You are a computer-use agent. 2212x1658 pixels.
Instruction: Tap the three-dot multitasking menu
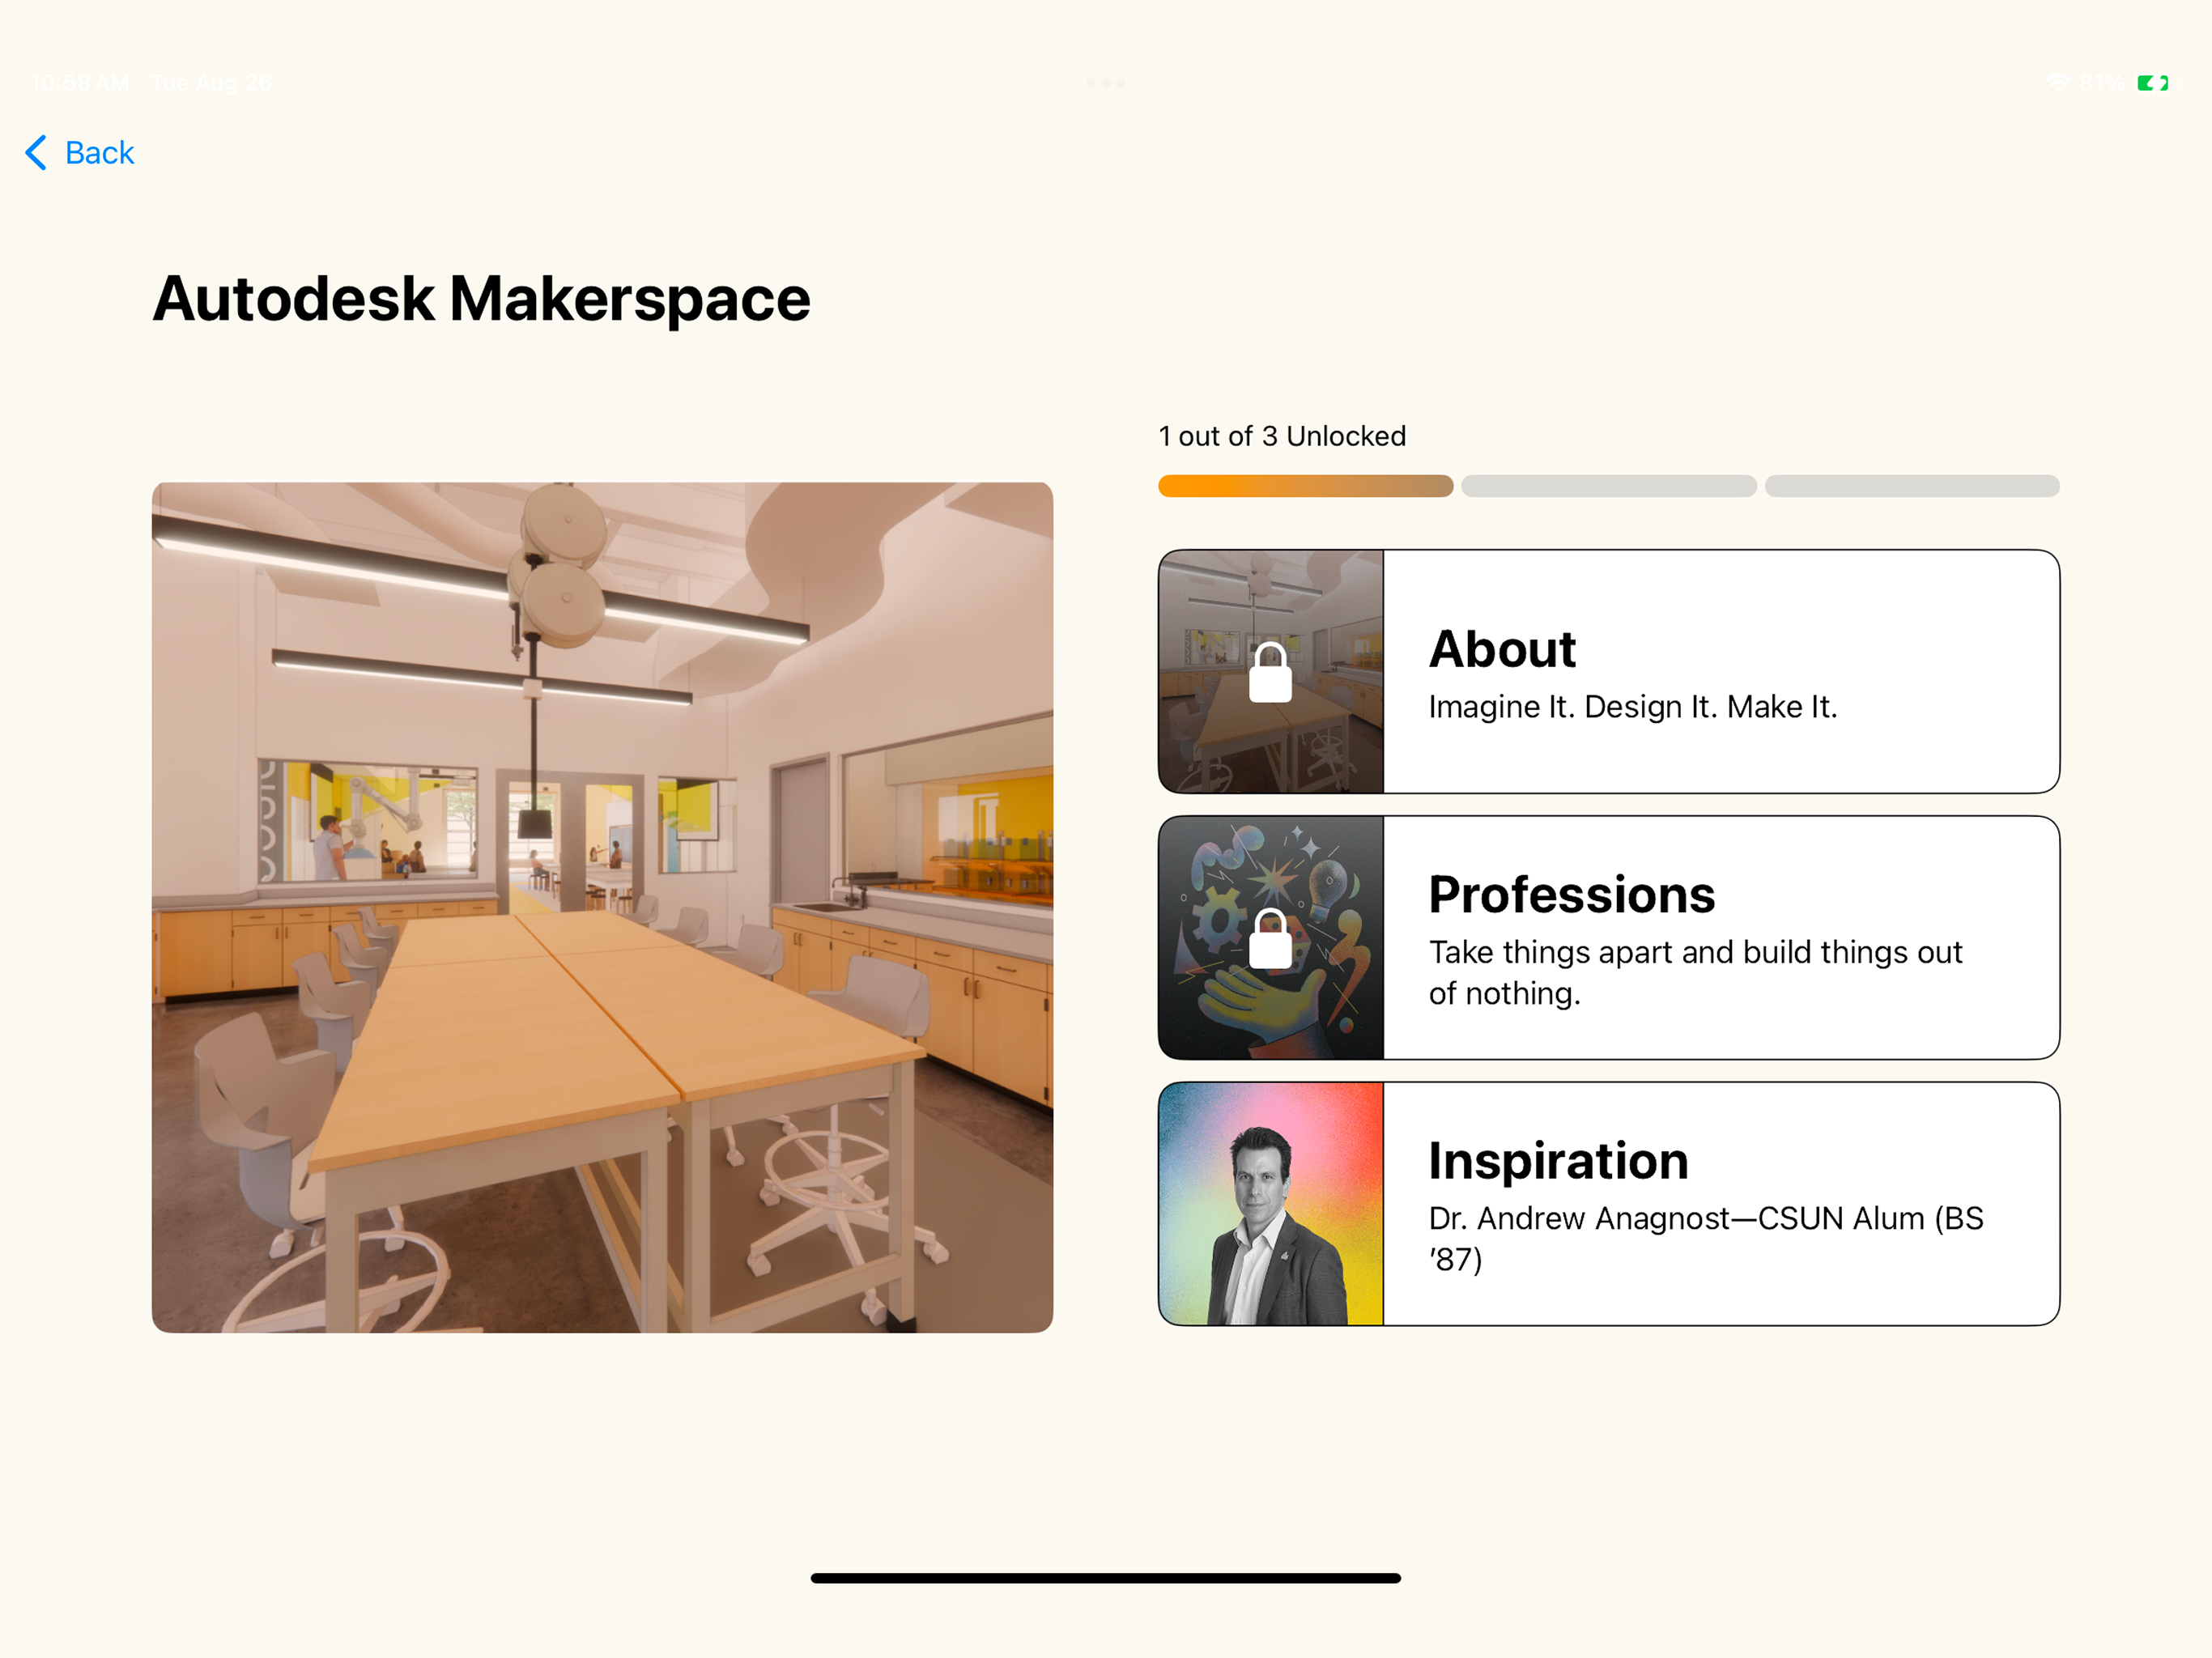coord(1106,83)
